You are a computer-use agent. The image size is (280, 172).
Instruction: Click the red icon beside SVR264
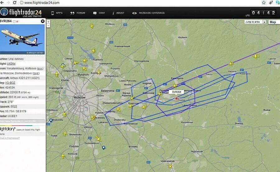17,21
